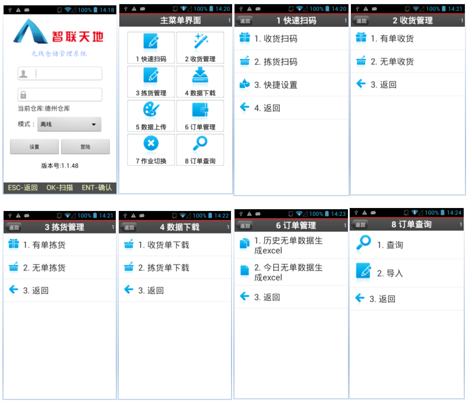Viewport: 472px width, 403px height.
Task: Select menu item 1. 有单拣货
Action: 59,245
